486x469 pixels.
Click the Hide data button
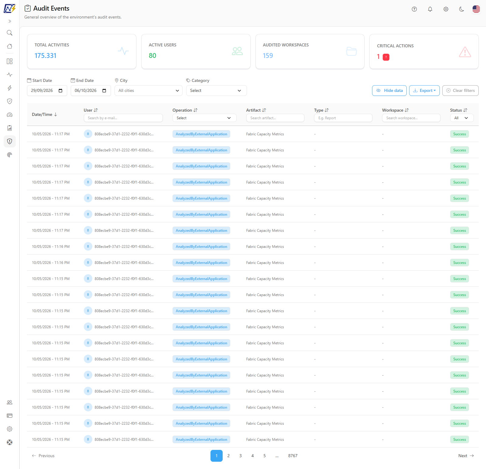tap(389, 90)
